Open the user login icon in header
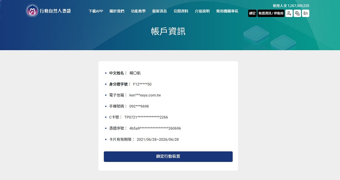Image resolution: width=340 pixels, height=180 pixels. coord(289,13)
